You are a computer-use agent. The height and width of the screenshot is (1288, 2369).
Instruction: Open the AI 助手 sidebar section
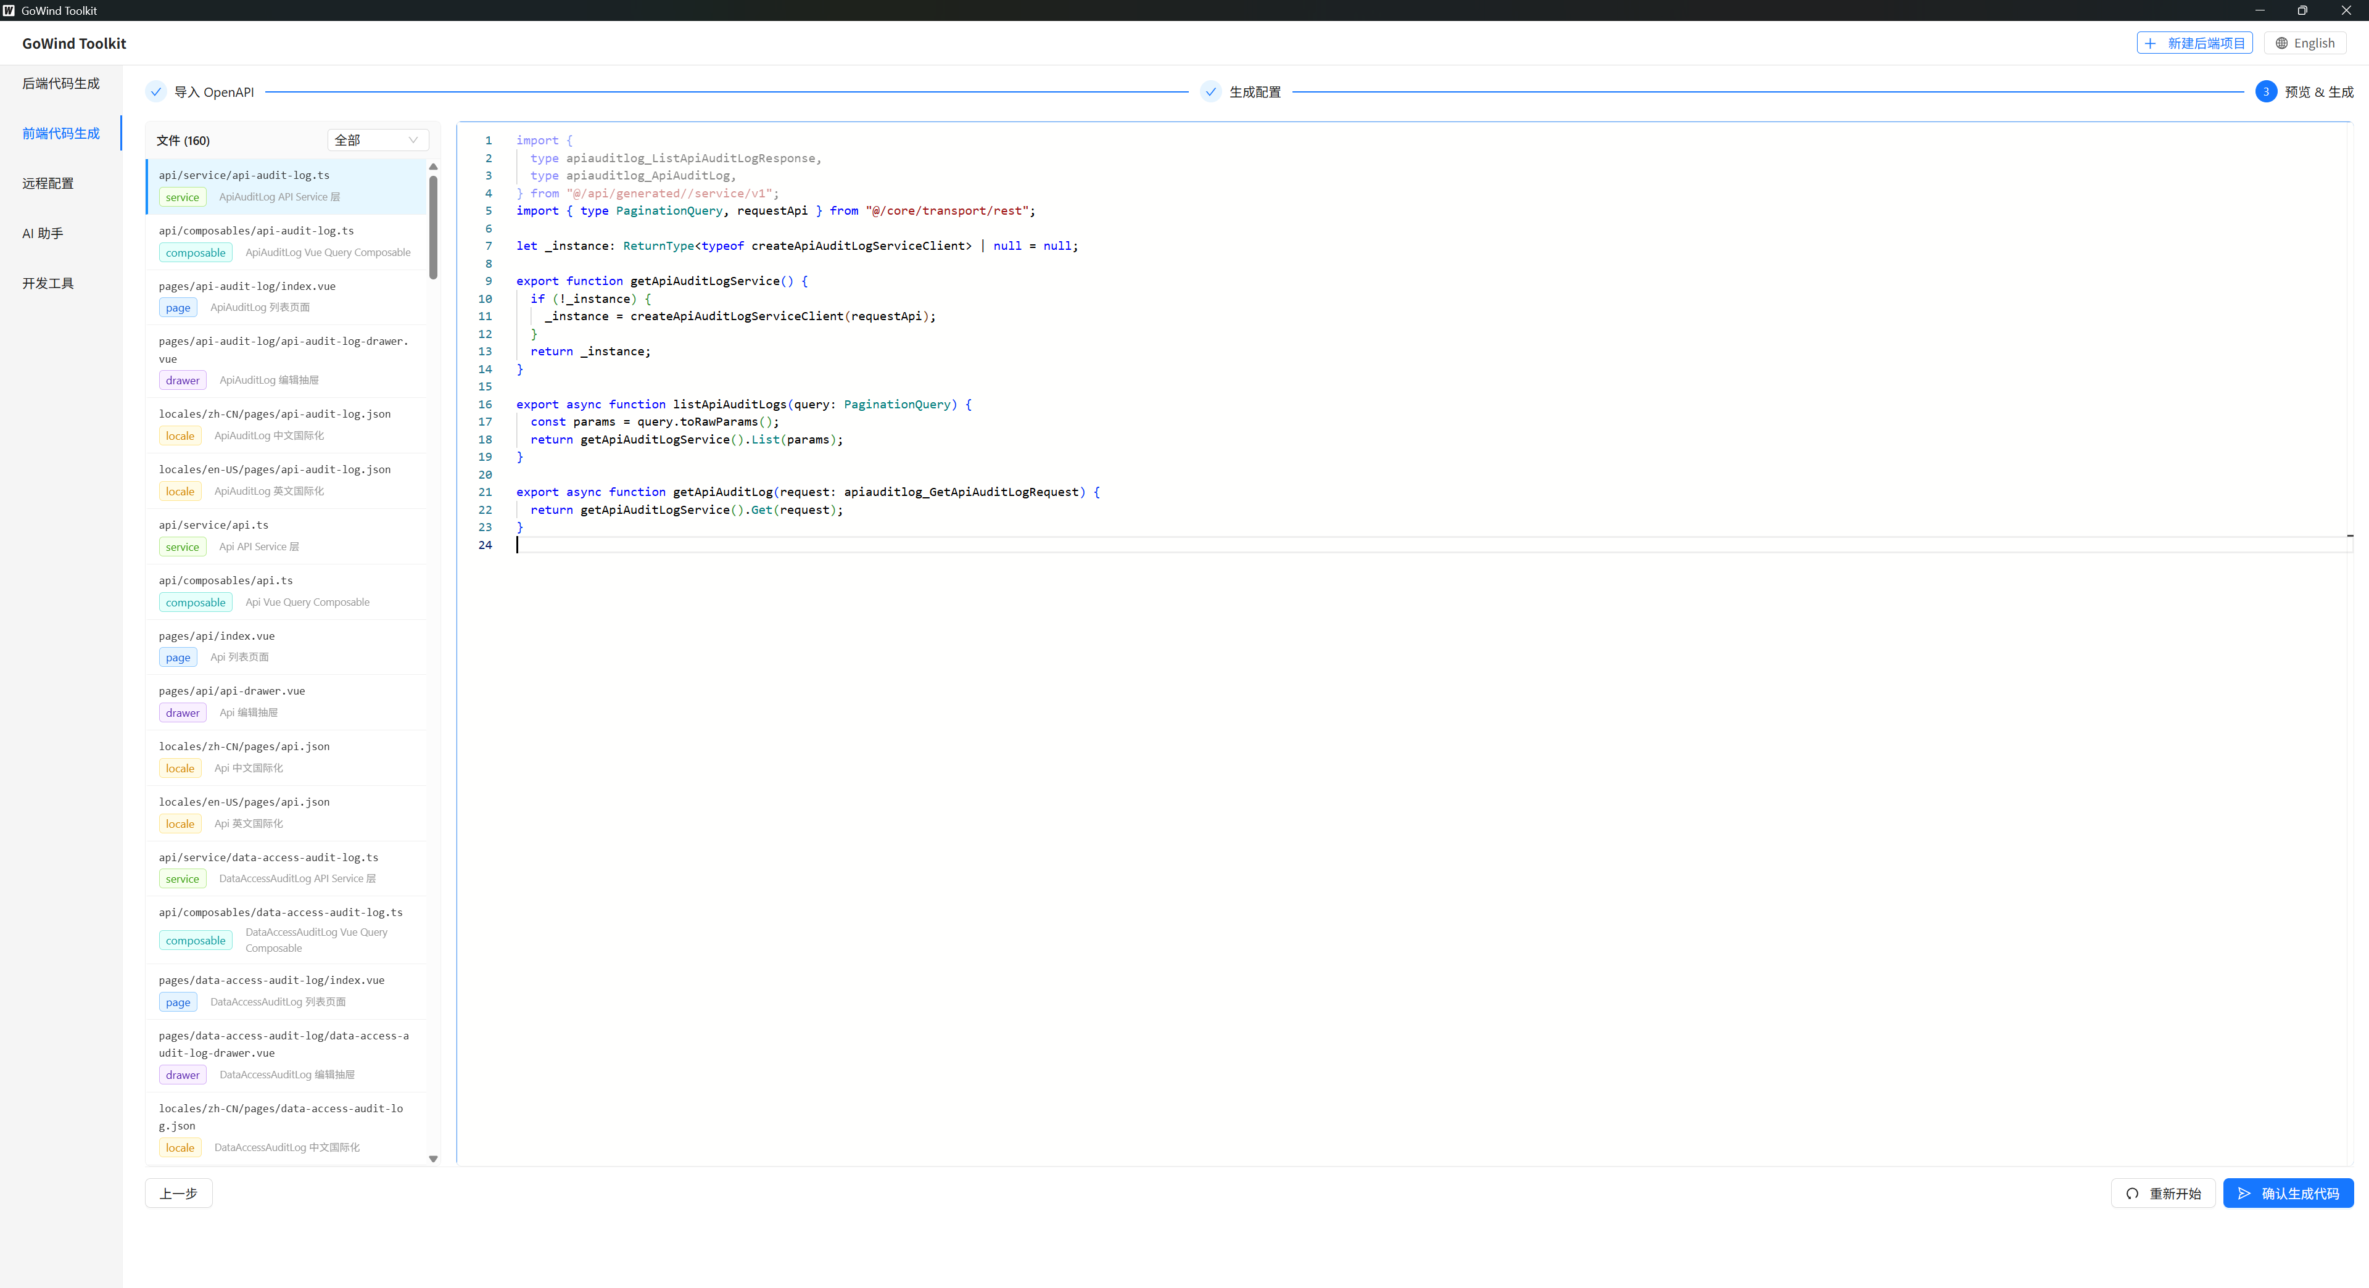click(43, 234)
